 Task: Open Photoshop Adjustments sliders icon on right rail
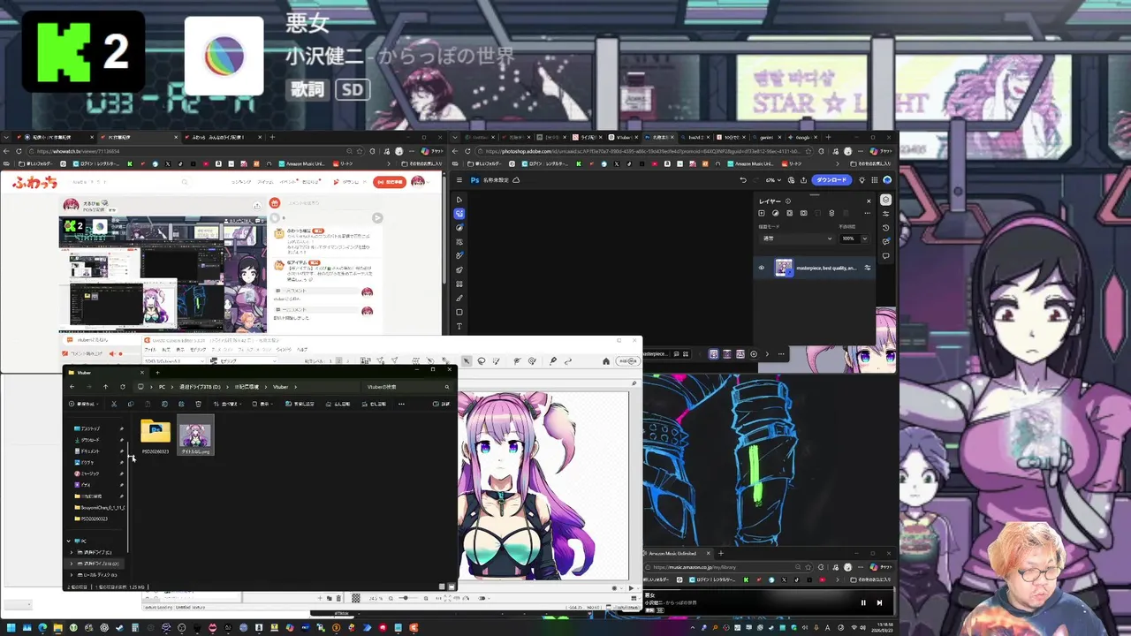[885, 214]
